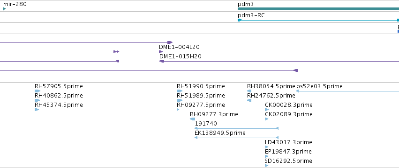Click the RH09277.3prime EST glyph
Screen dimensions: 399x168
point(192,119)
